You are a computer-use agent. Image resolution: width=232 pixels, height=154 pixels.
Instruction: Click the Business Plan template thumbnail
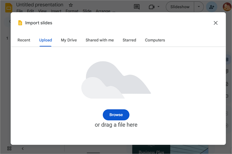[170, 149]
